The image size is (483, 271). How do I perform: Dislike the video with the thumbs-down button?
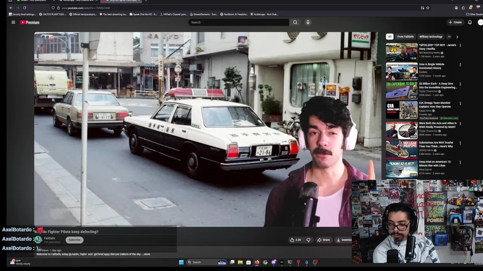click(x=308, y=240)
